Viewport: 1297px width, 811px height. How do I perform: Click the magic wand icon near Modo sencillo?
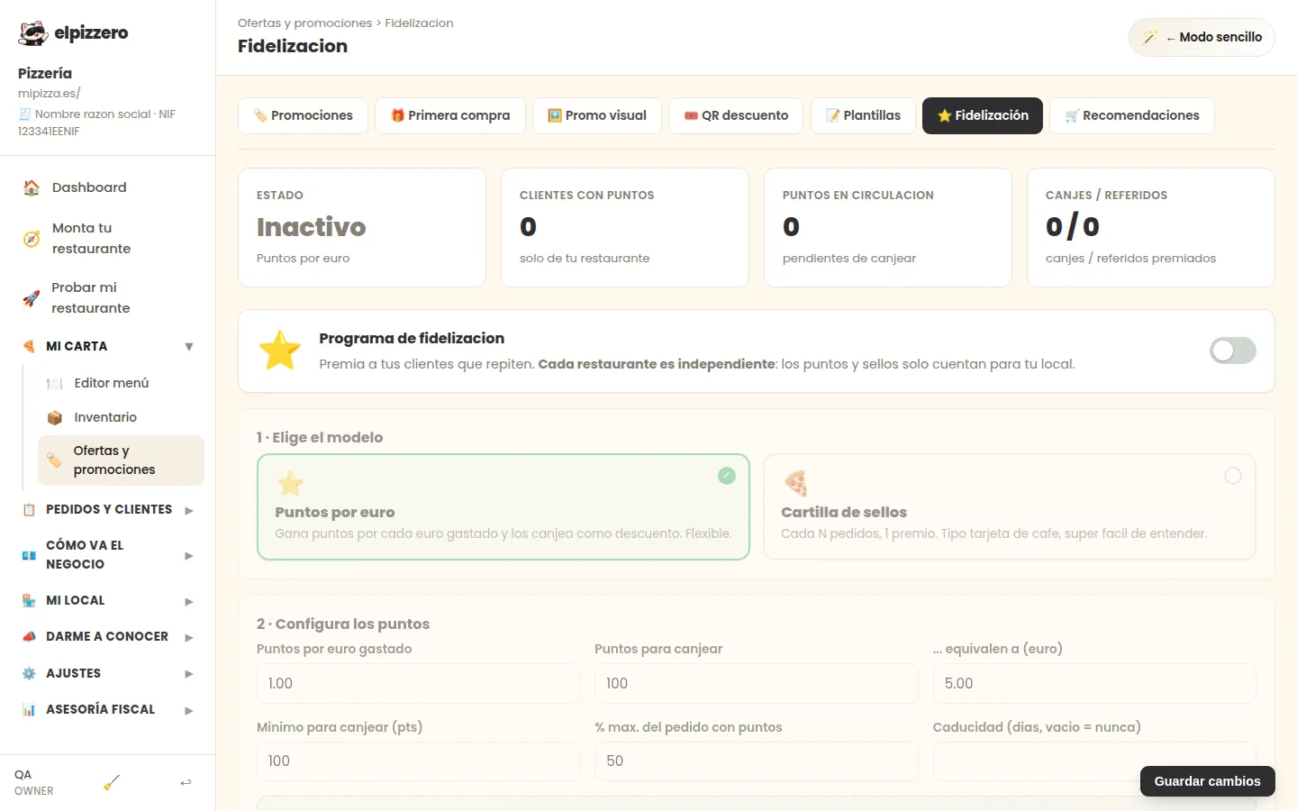pos(1150,38)
